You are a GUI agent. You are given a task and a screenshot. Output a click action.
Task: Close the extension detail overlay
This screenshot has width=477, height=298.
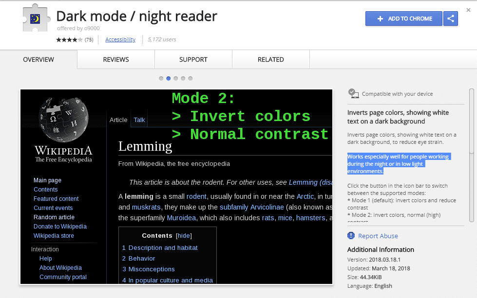tap(469, 10)
